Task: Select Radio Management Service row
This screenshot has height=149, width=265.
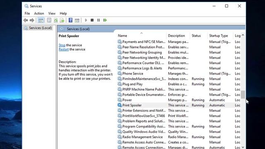Action: (x=179, y=137)
